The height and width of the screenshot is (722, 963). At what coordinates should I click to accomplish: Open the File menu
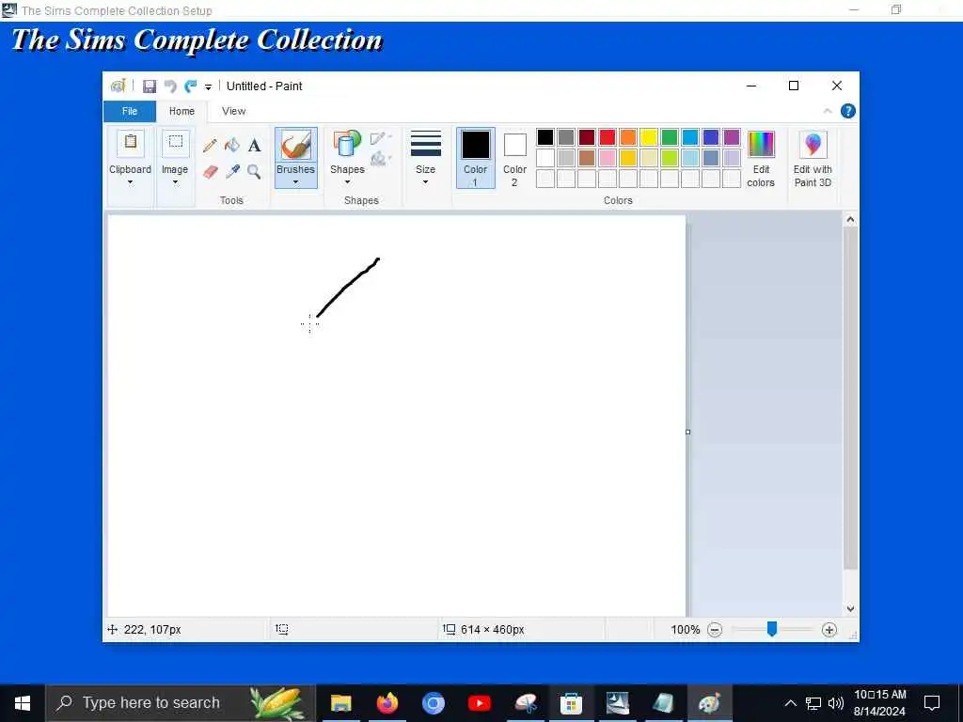pos(130,111)
